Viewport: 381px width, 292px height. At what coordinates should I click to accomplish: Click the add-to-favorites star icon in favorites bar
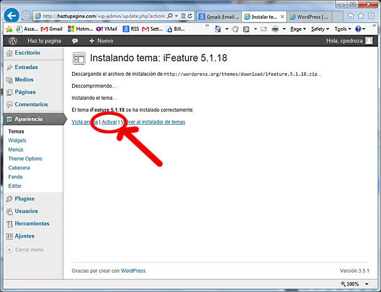[x=9, y=29]
